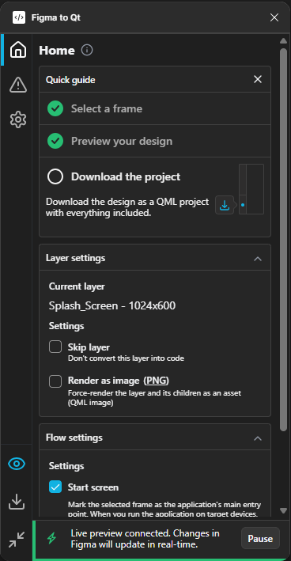Click the quick guide layout illustration thumbnail
Screen dimensions: 291x561
[251, 189]
